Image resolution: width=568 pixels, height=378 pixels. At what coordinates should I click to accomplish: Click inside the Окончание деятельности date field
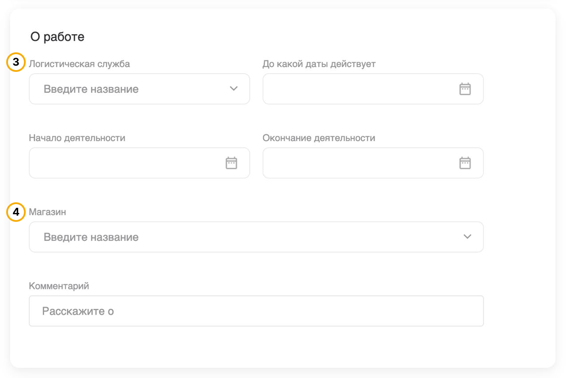[x=359, y=163]
